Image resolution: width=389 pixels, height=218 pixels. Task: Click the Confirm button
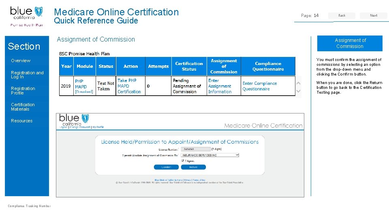166,167
